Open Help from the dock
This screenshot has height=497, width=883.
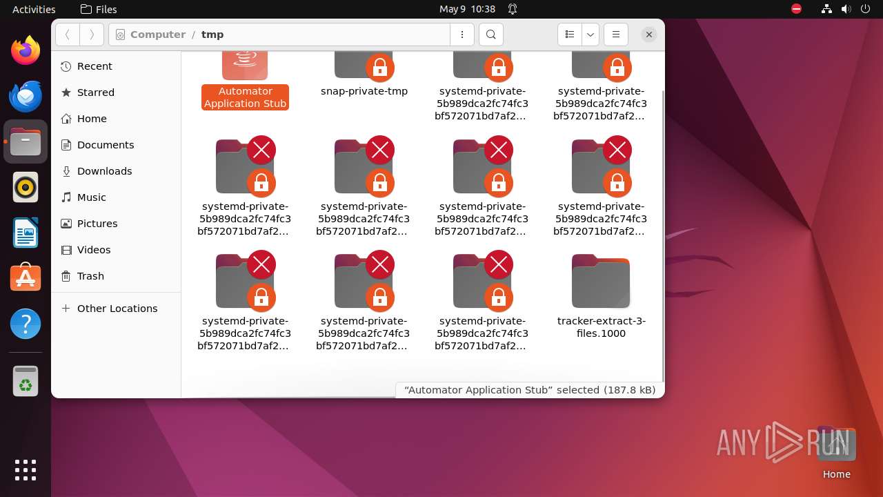[26, 324]
